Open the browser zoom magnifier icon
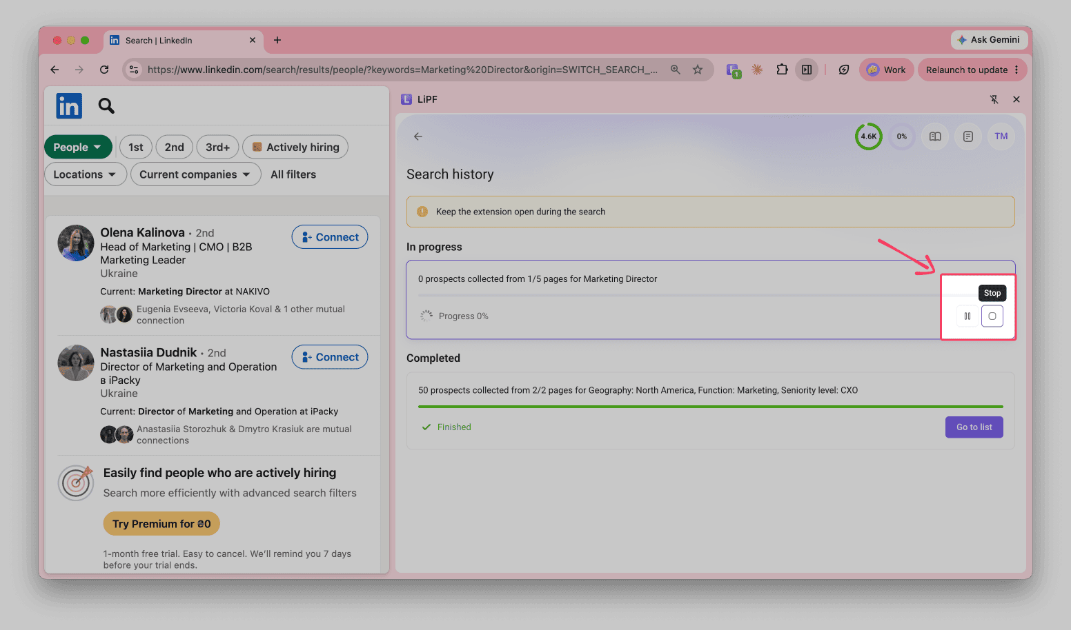This screenshot has height=630, width=1071. click(x=676, y=70)
